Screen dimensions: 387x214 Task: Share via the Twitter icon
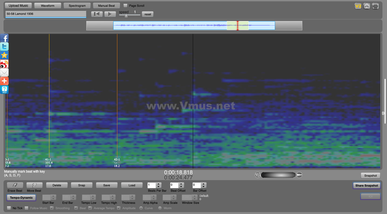(x=4, y=47)
